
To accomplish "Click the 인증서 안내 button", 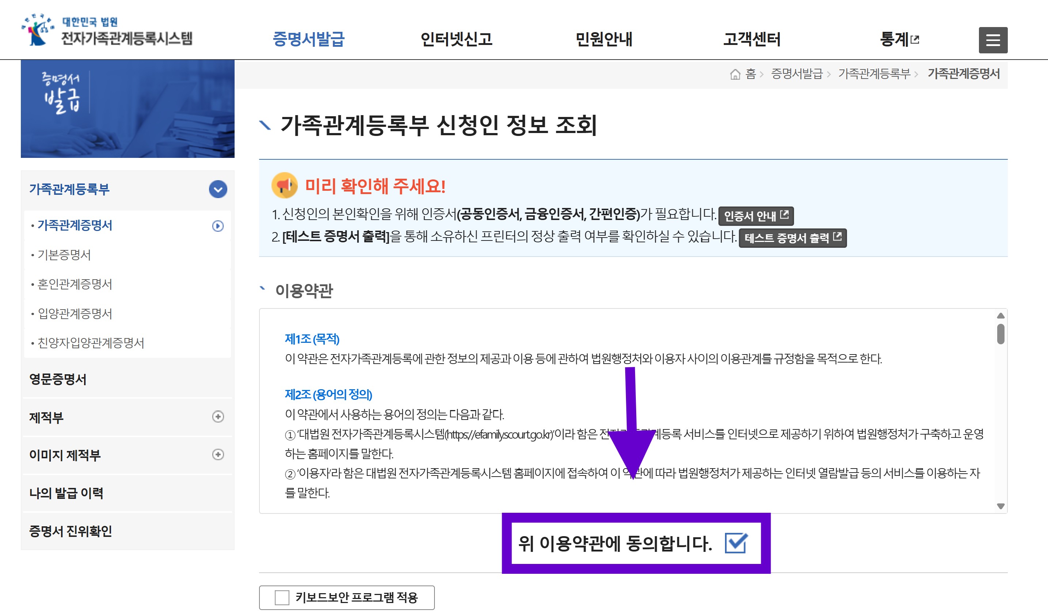I will click(x=756, y=216).
